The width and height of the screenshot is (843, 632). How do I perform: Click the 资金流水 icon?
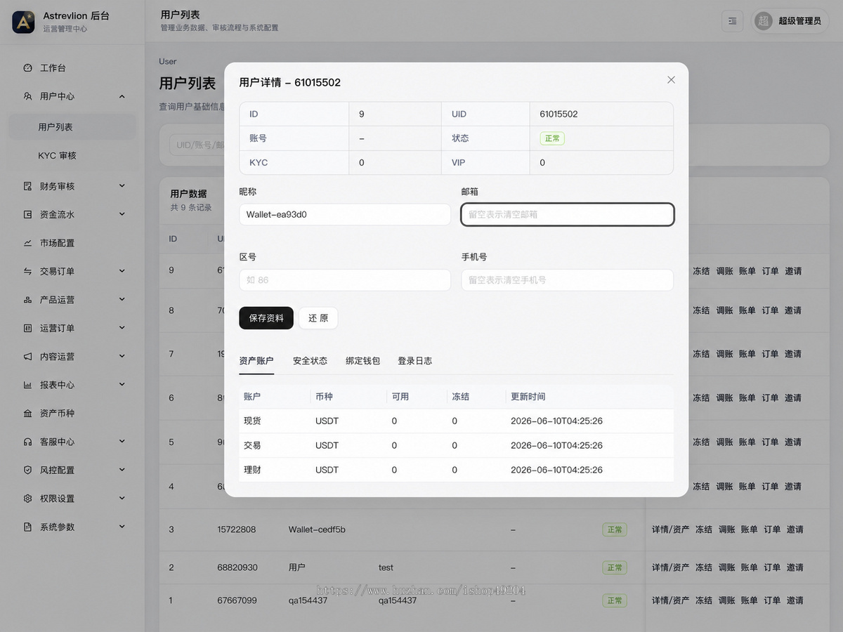(x=27, y=214)
